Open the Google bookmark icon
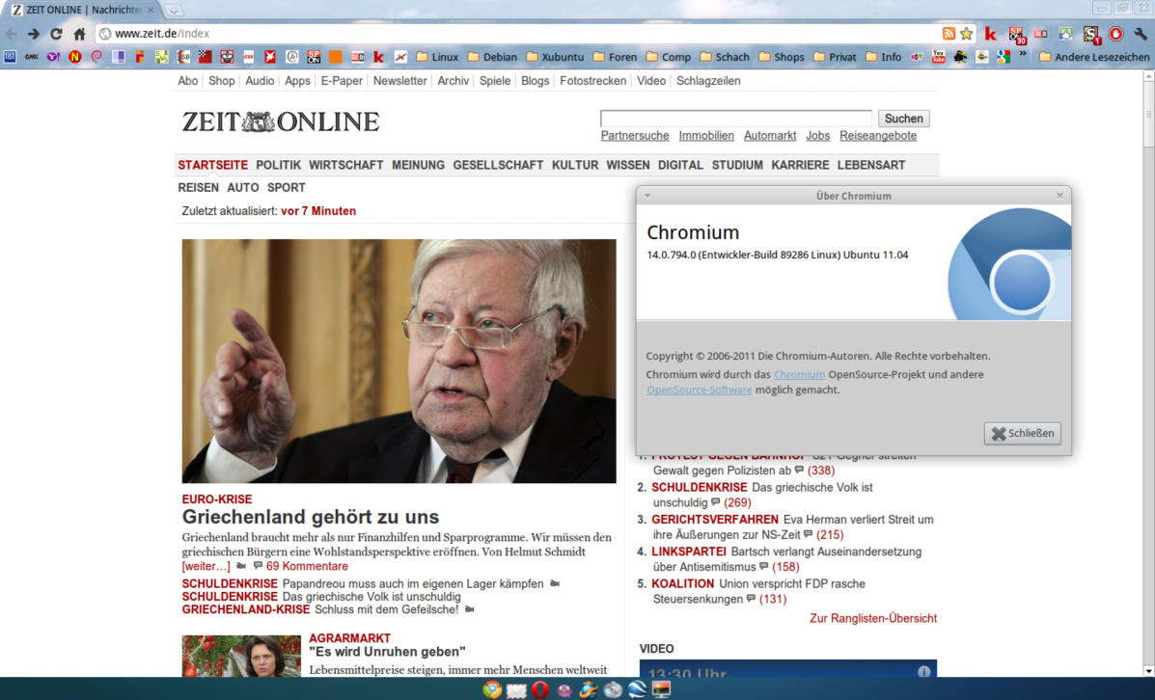 pyautogui.click(x=1004, y=57)
